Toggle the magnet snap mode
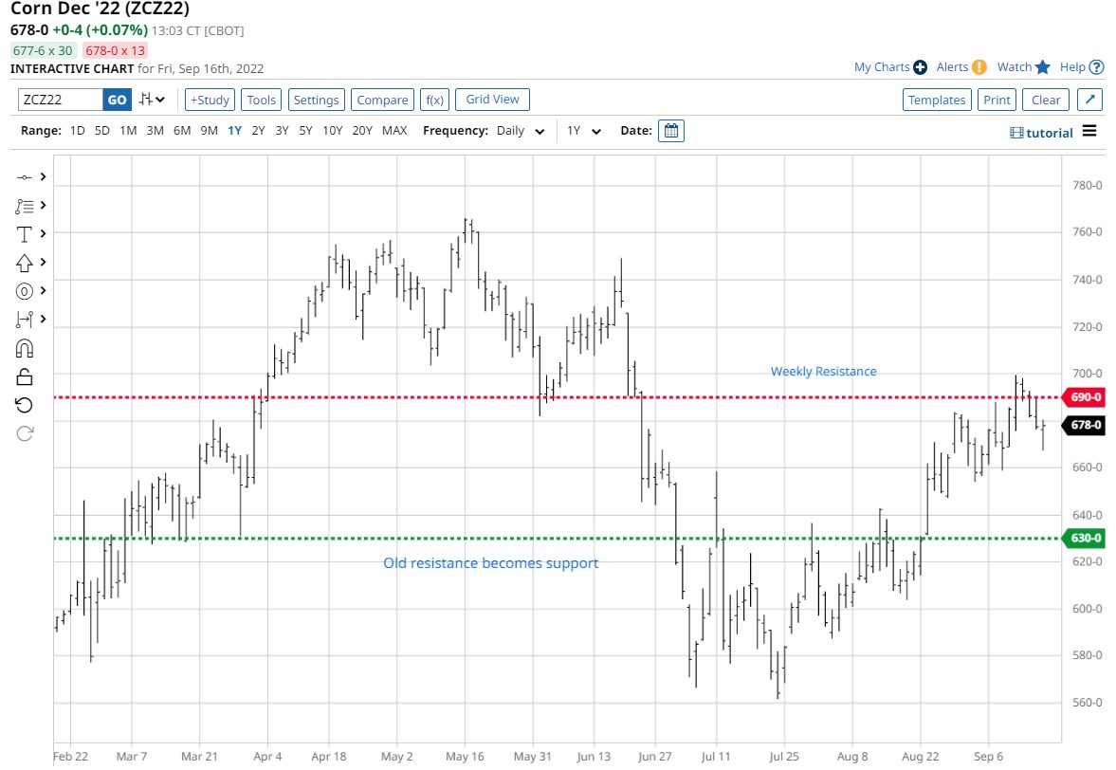 (25, 348)
